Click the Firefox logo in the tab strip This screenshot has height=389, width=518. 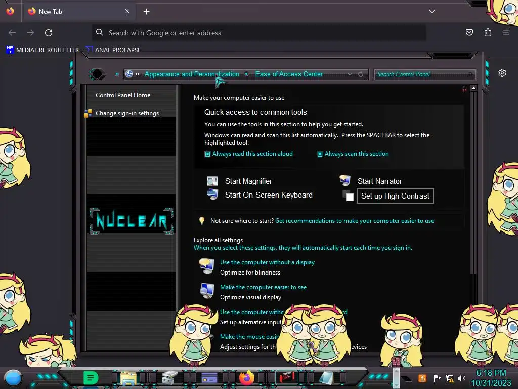point(10,11)
